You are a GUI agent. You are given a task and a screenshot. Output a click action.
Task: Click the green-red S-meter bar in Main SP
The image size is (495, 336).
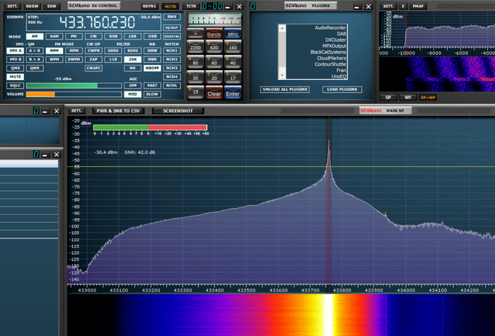tap(150, 127)
